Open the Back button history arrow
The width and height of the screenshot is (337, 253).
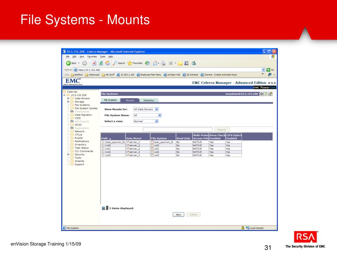[x=79, y=63]
